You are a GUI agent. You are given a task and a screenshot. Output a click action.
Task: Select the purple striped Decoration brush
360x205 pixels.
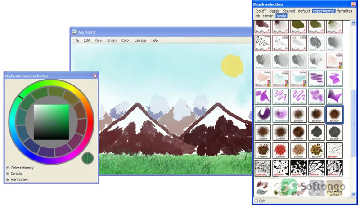pyautogui.click(x=316, y=79)
